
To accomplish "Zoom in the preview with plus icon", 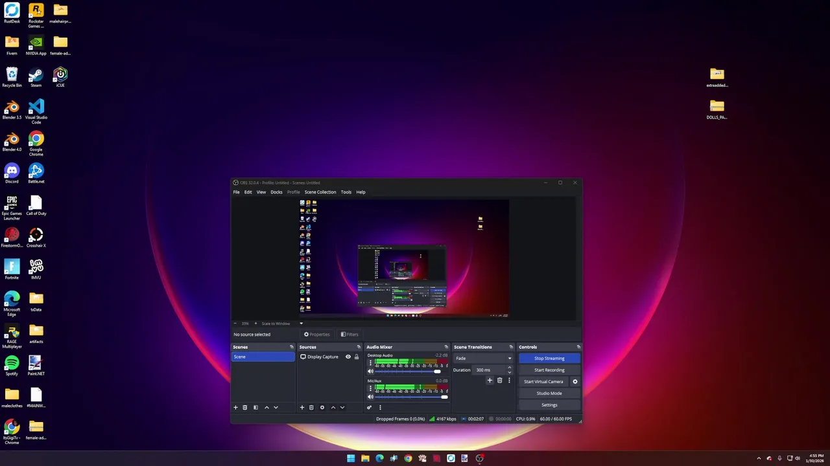I will (x=255, y=324).
